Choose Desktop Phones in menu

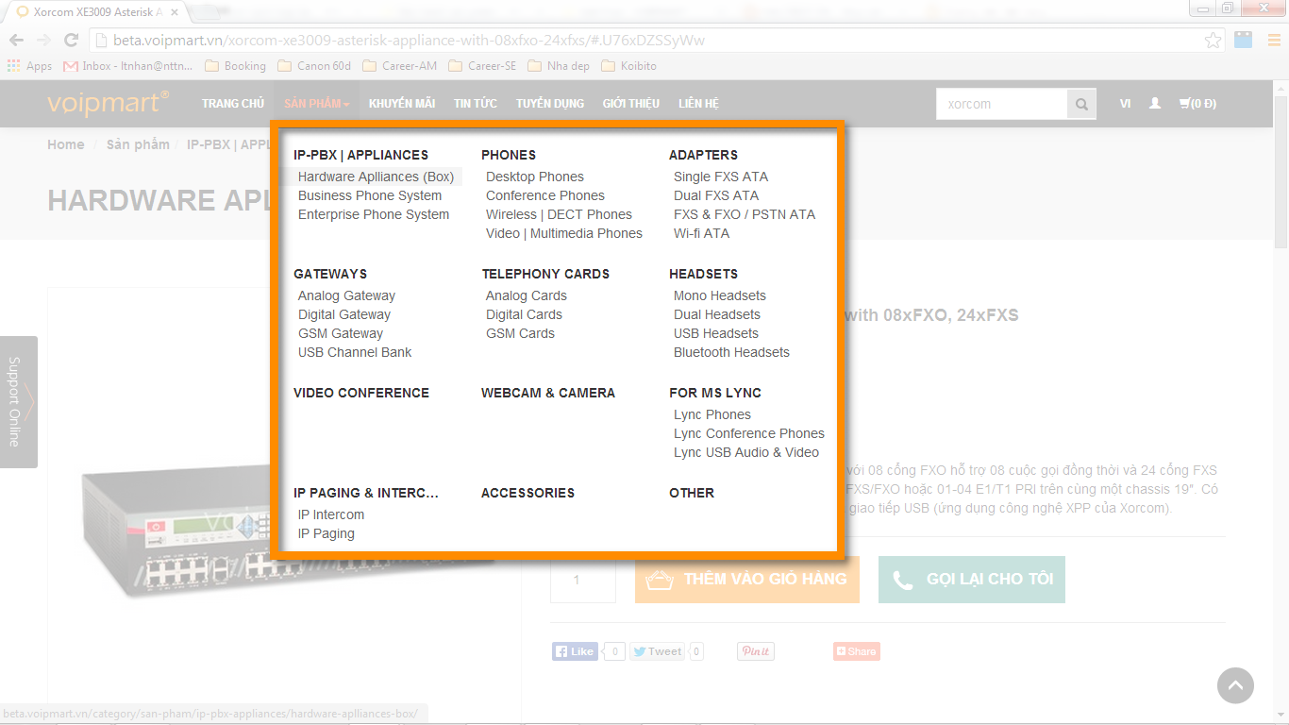click(x=535, y=177)
